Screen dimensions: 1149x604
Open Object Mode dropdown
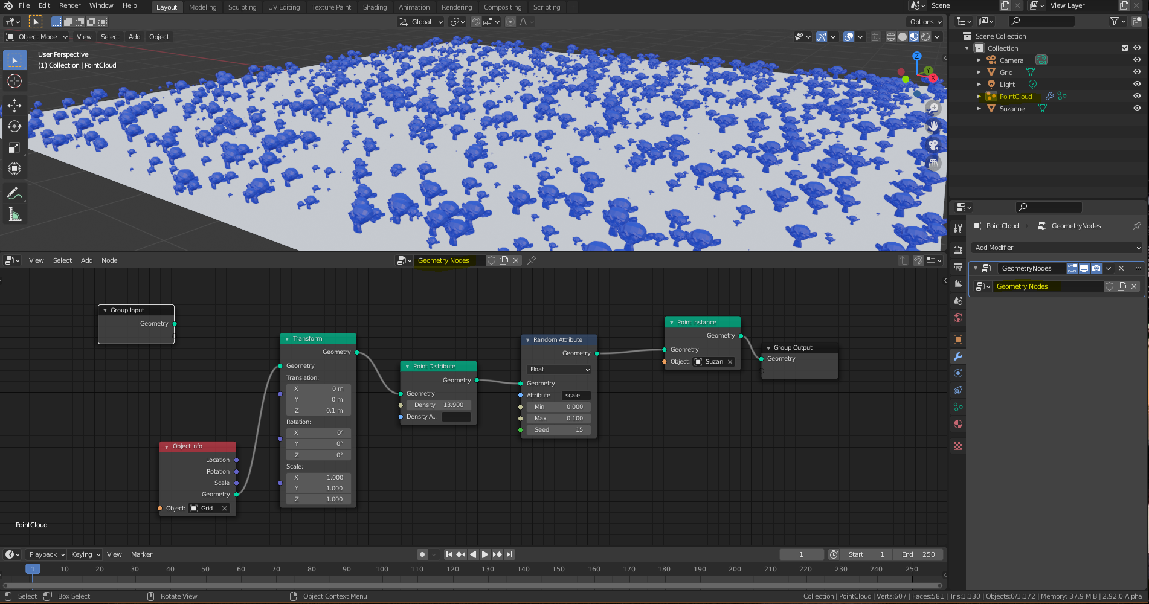click(x=37, y=37)
